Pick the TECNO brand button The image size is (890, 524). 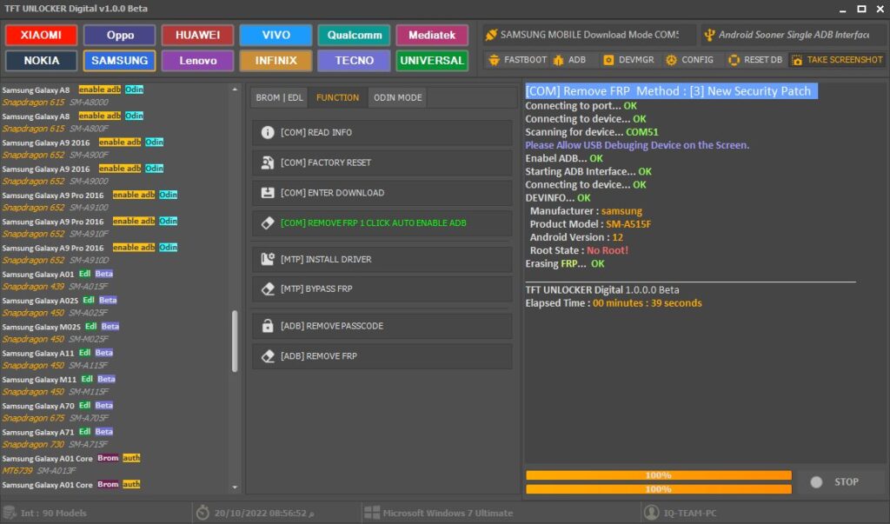pyautogui.click(x=355, y=60)
